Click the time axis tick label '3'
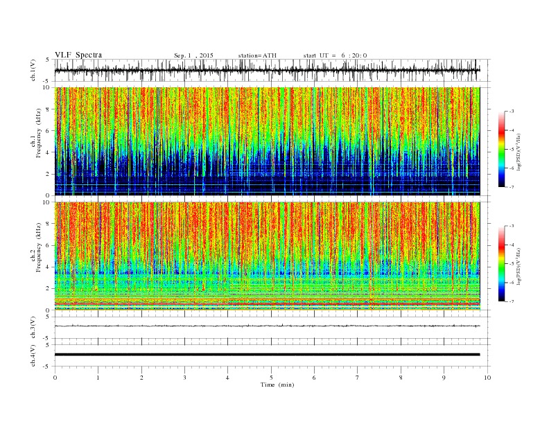This screenshot has height=424, width=549. coord(184,378)
